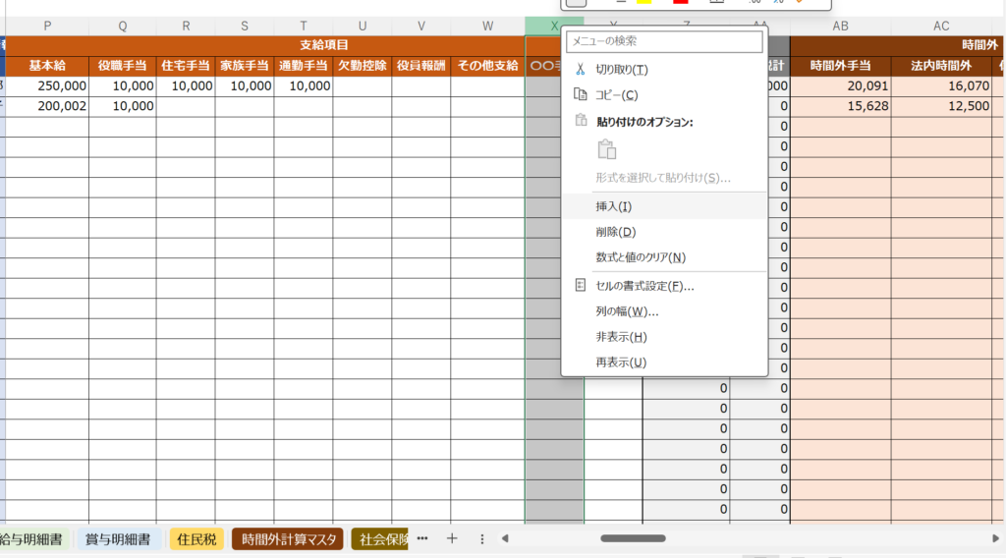Select 数式と値のクリア menu entry
1006x558 pixels.
click(x=640, y=257)
